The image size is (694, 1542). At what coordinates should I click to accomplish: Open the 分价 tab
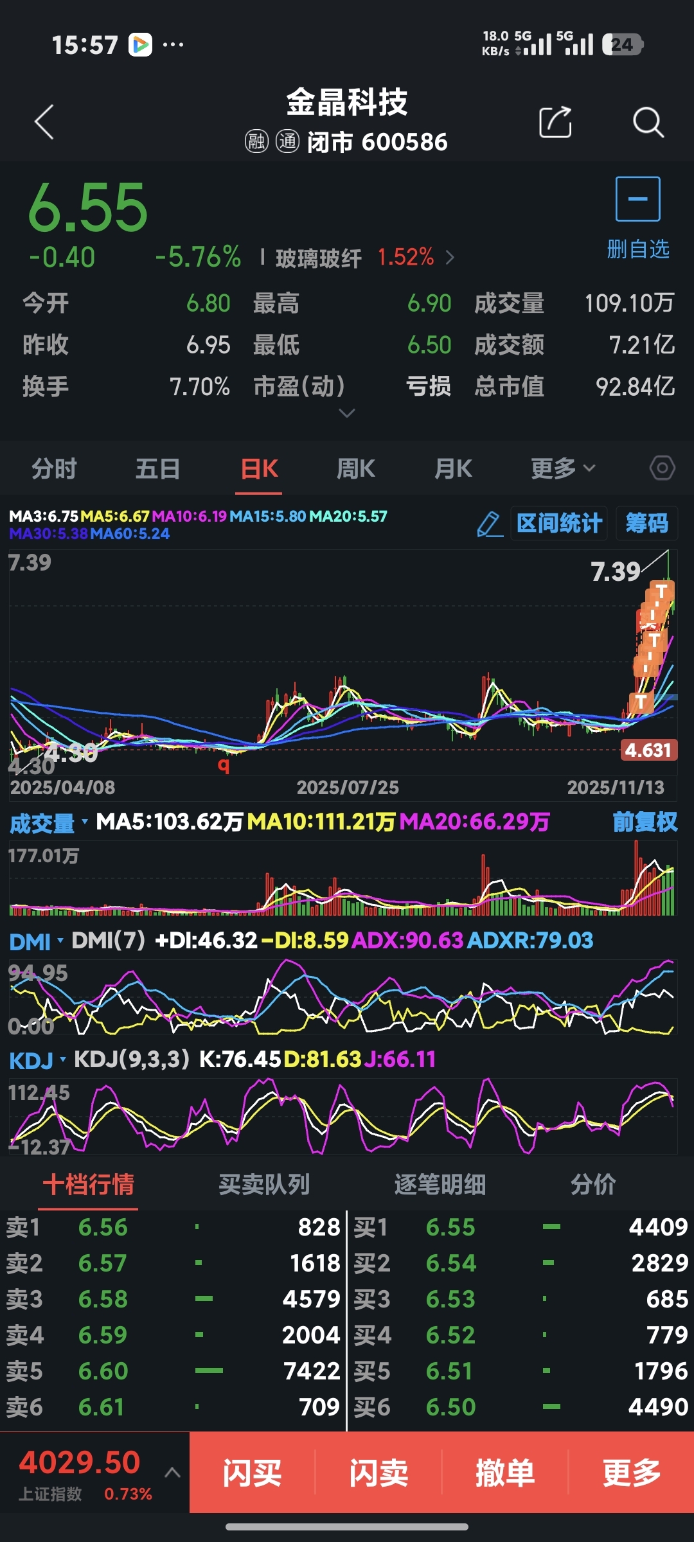point(593,1184)
